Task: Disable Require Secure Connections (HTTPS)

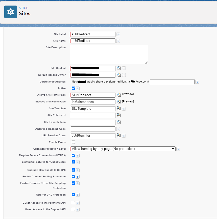Action: [73, 155]
